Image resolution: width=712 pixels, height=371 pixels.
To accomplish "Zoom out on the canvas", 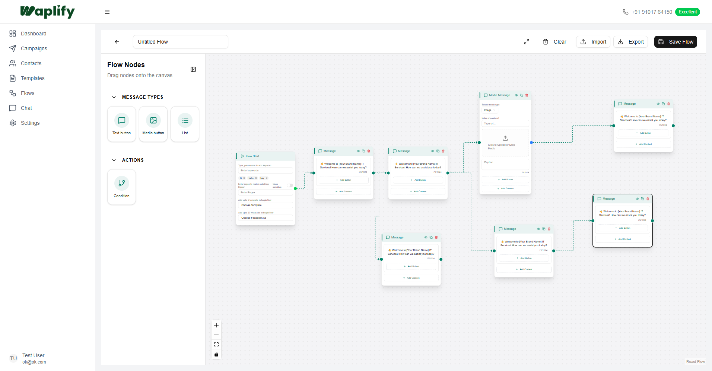I will [216, 335].
